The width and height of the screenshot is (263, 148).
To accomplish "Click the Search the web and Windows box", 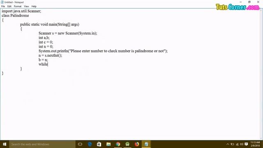I will [x=42, y=144].
